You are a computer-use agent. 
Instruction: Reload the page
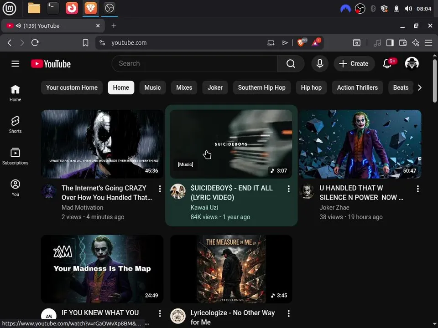pos(35,43)
